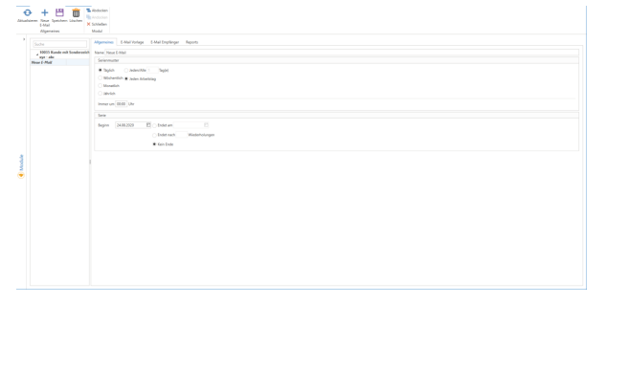
Task: Open the E-Mail Empfänger tab
Action: [165, 42]
